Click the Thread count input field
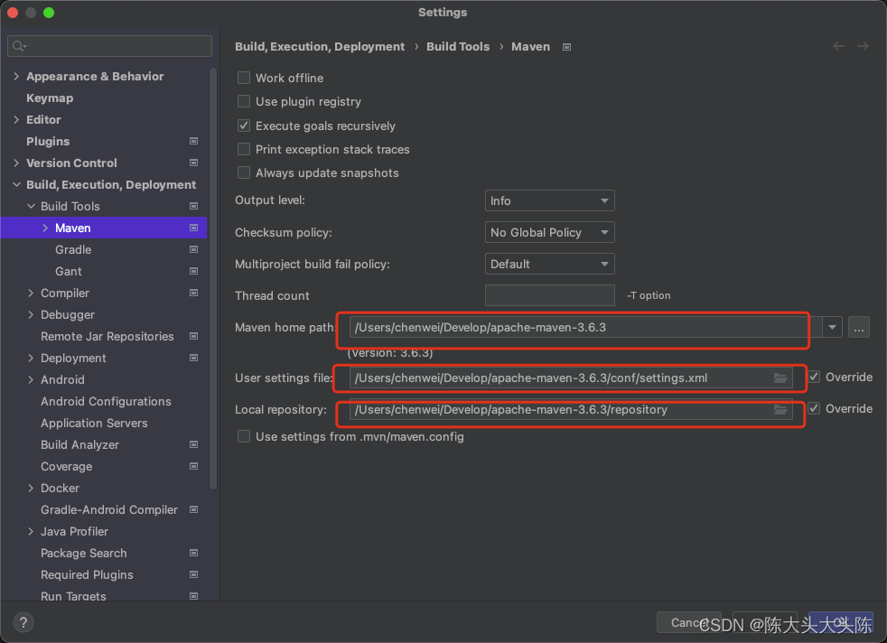 click(550, 295)
